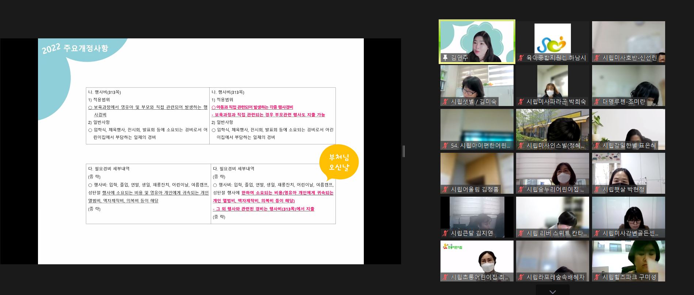Click left-column heading 다. 필요경비 세부내역
The height and width of the screenshot is (295, 694).
[x=109, y=169]
